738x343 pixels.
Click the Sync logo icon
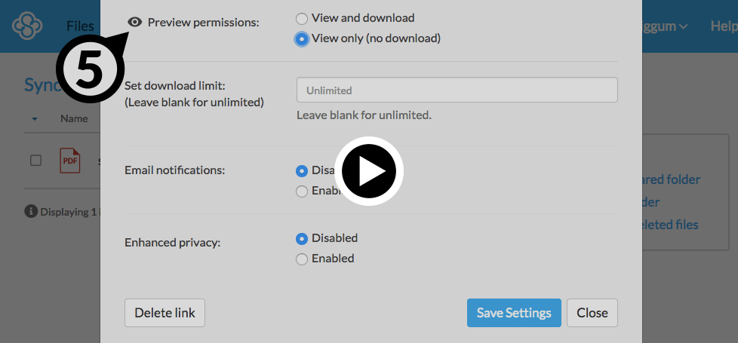click(28, 26)
